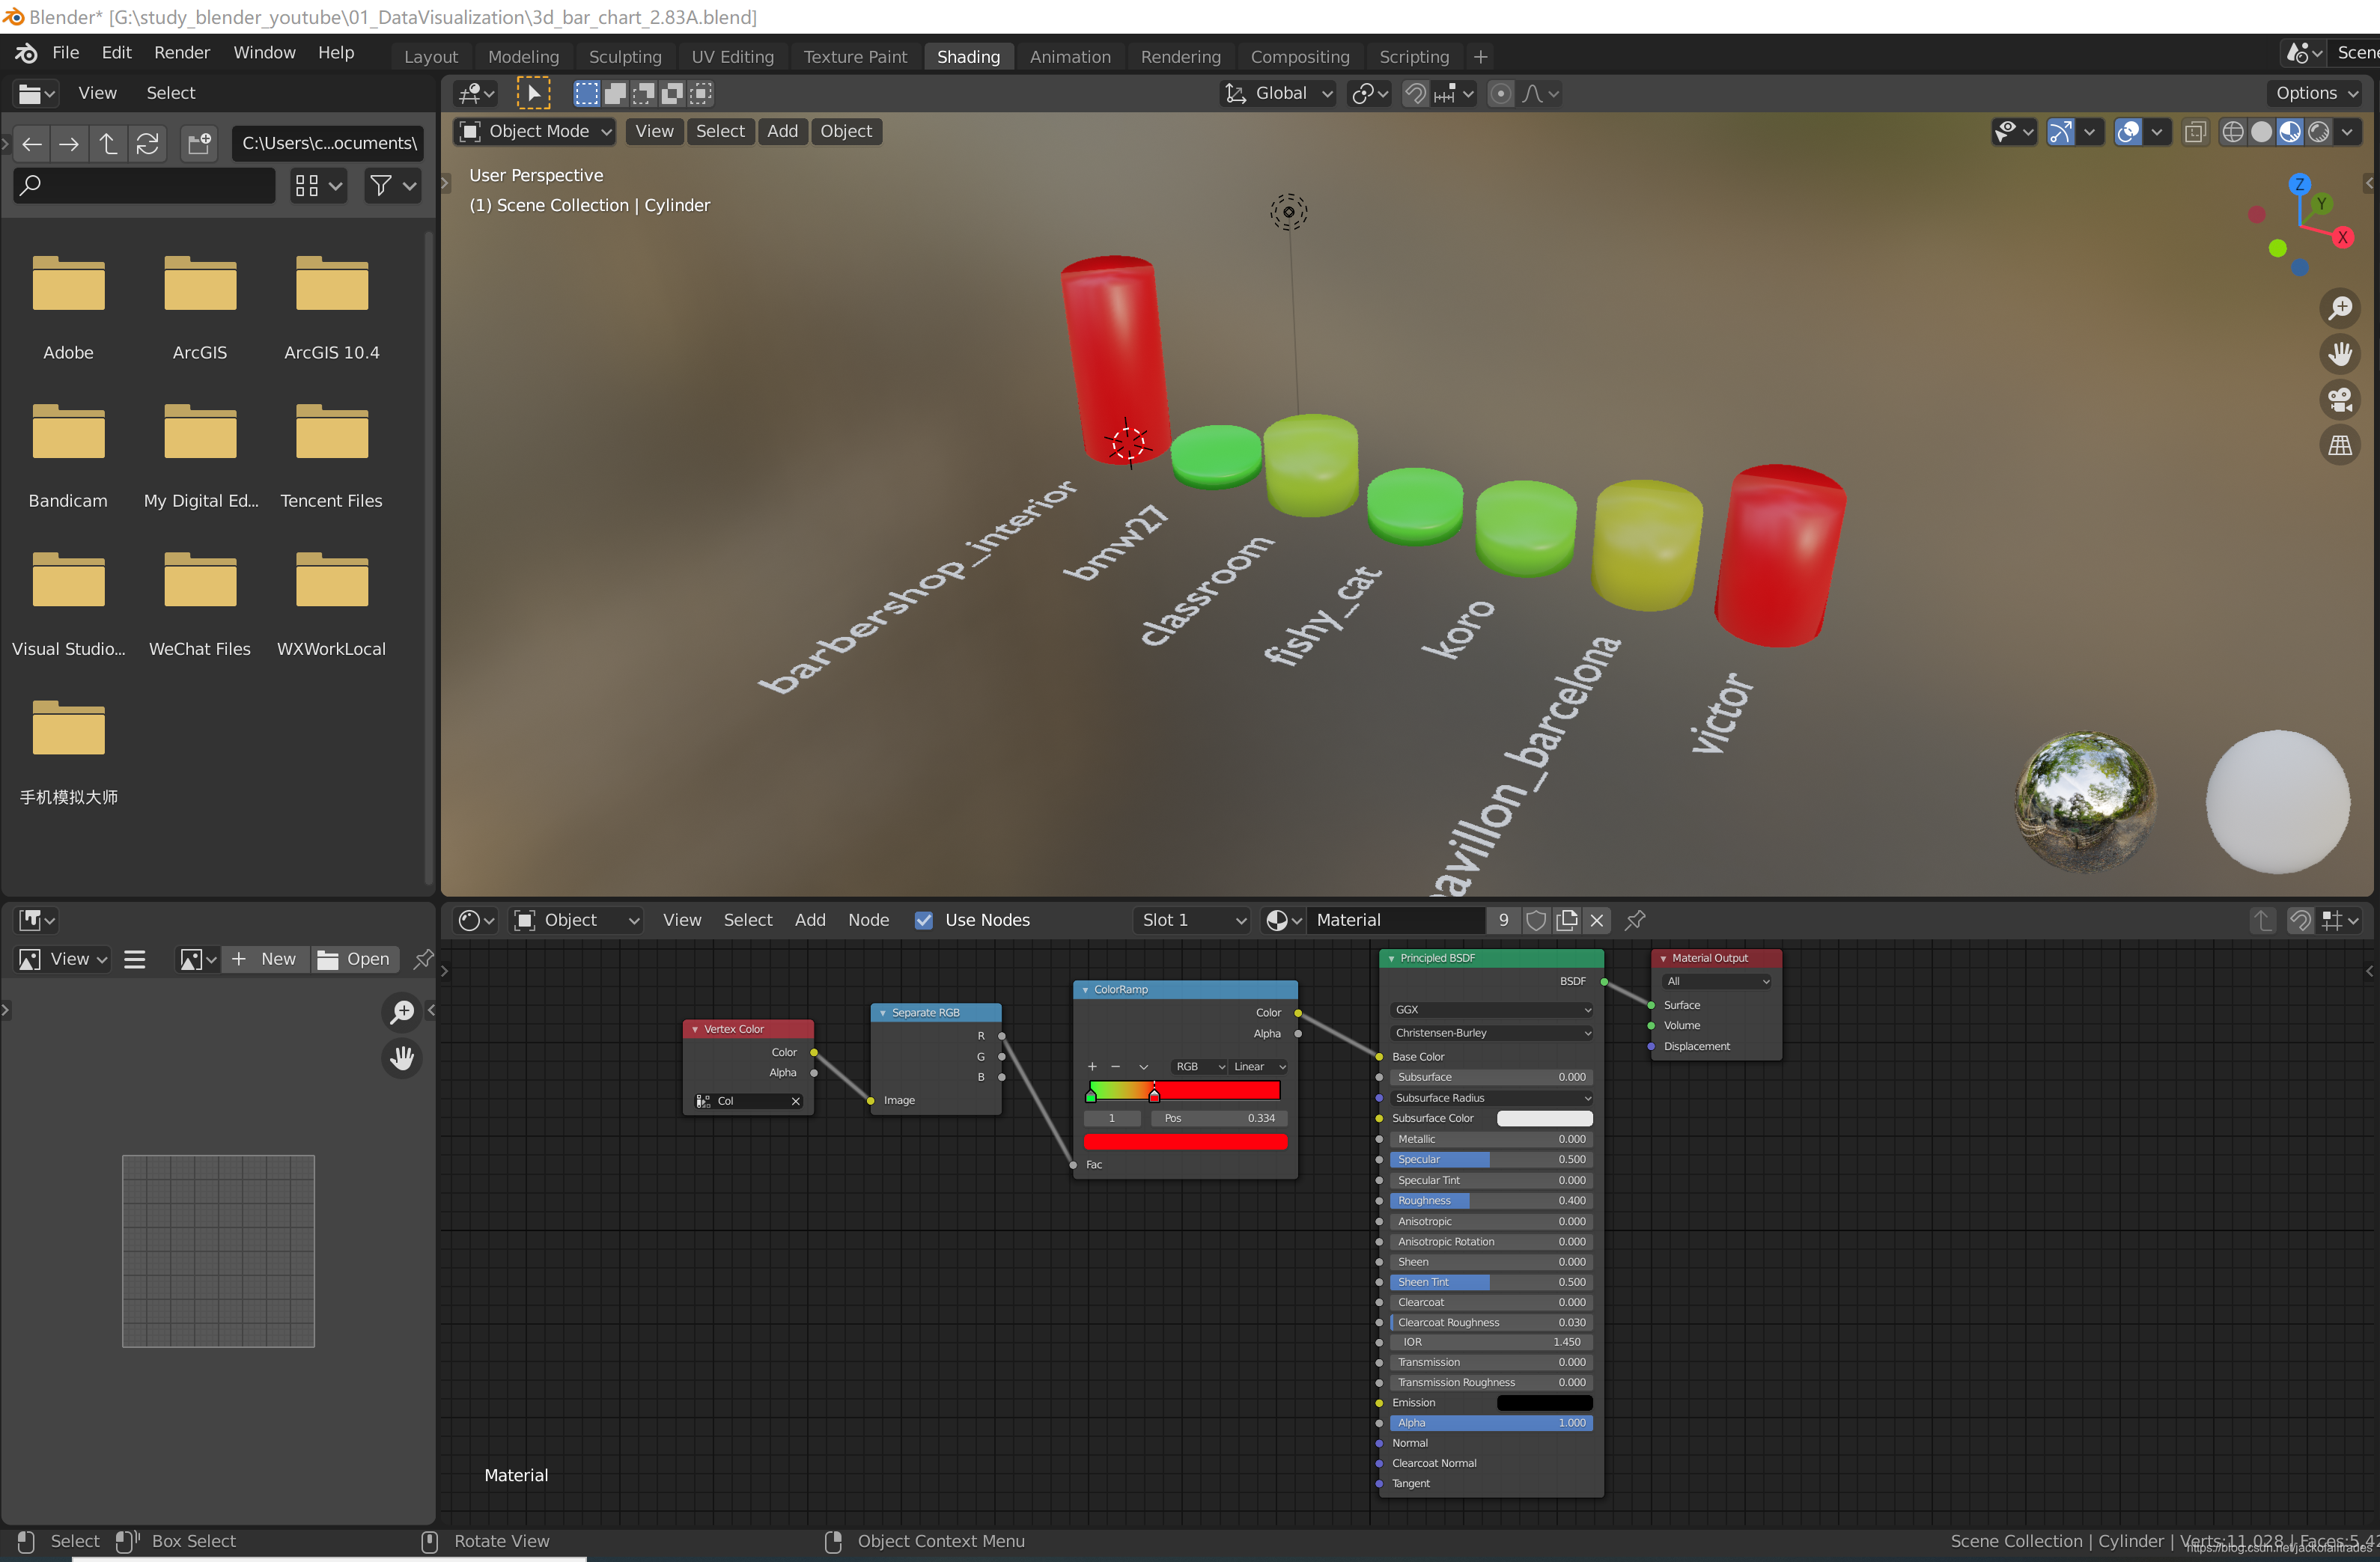The height and width of the screenshot is (1562, 2380).
Task: Uncheck the Use Nodes checkbox
Action: tap(924, 920)
